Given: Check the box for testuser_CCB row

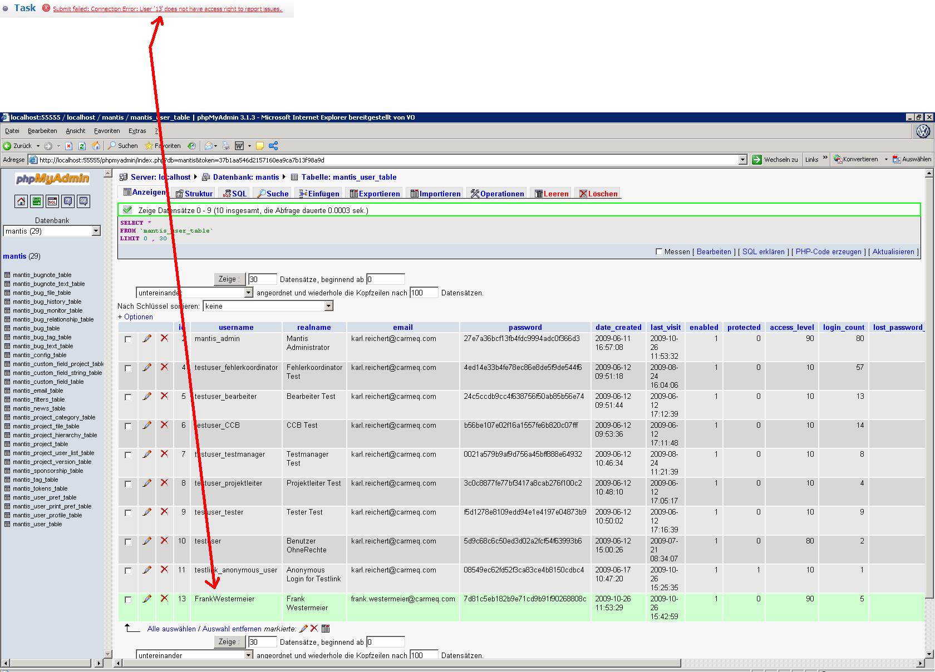Looking at the screenshot, I should tap(129, 426).
